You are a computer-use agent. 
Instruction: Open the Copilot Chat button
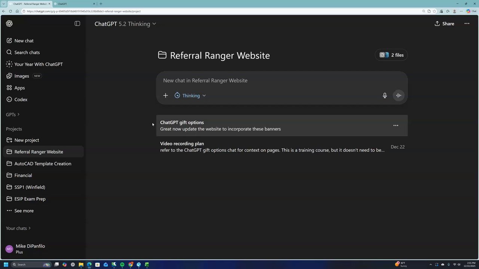pyautogui.click(x=471, y=11)
